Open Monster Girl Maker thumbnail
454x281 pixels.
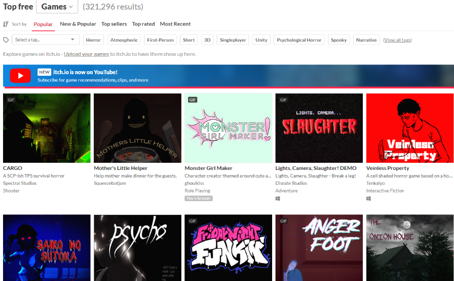tap(229, 128)
